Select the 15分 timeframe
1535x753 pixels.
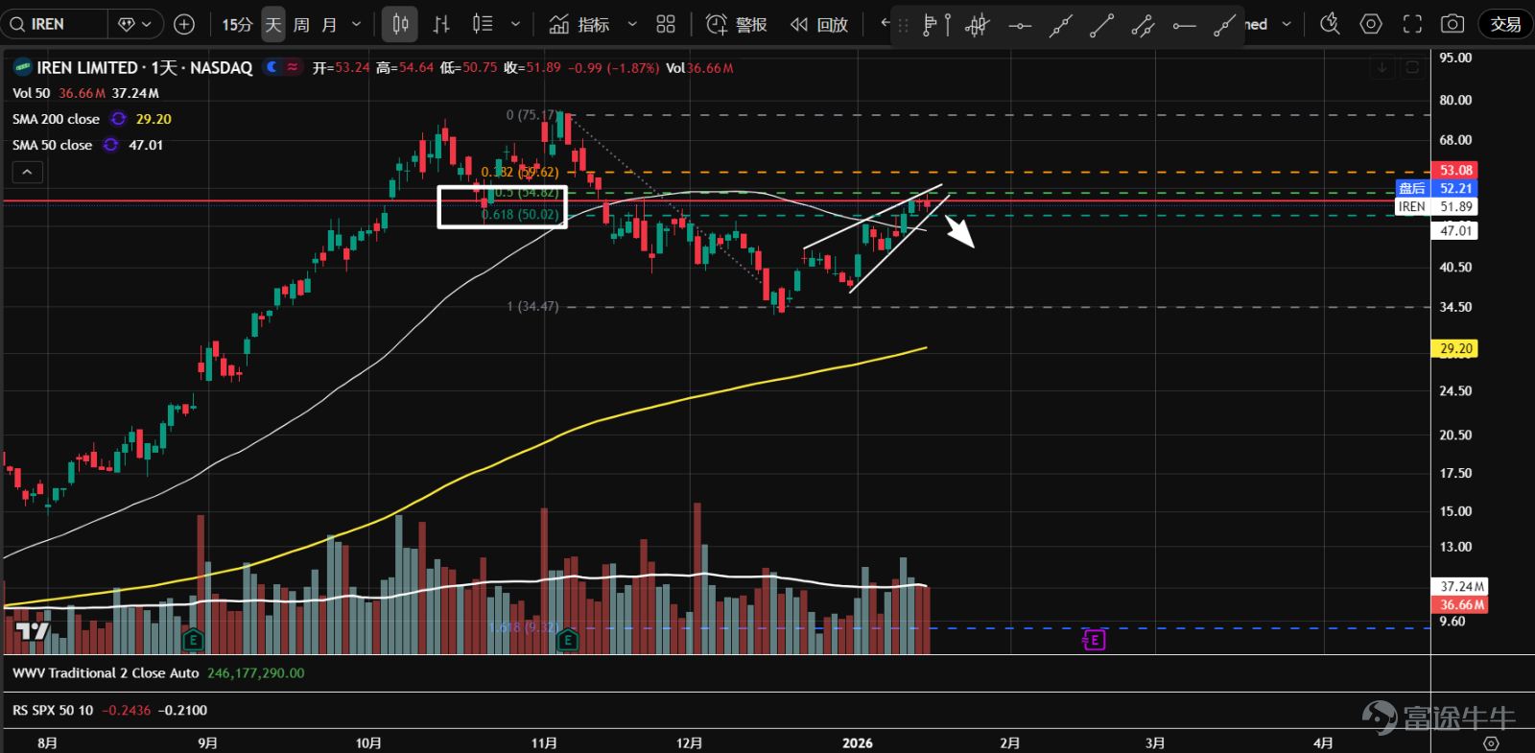(237, 24)
